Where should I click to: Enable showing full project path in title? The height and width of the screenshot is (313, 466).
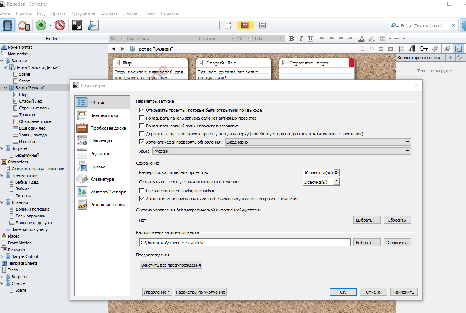(142, 126)
